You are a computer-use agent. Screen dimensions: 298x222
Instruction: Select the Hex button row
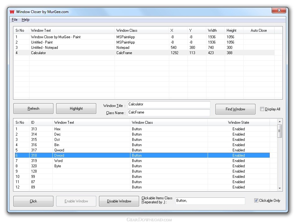click(142, 129)
